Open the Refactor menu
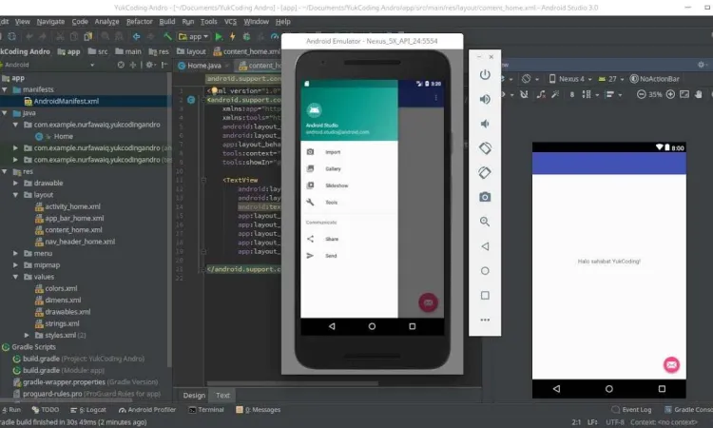This screenshot has width=713, height=428. coord(139,21)
